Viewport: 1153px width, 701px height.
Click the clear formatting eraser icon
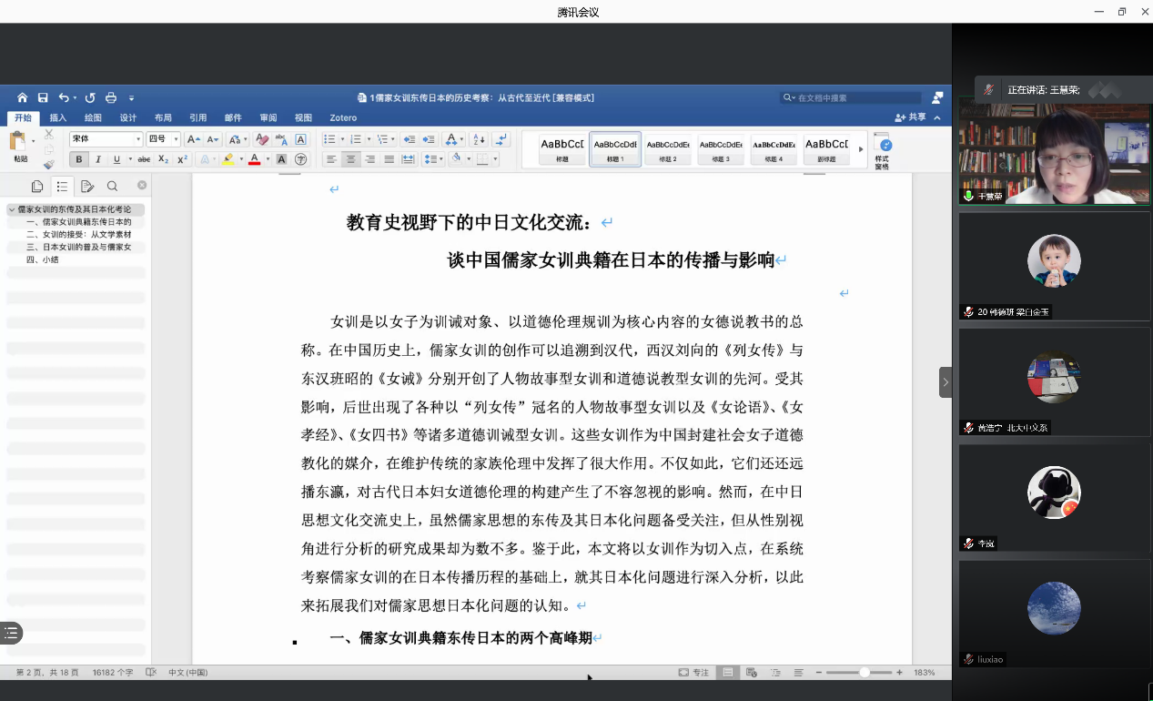coord(262,139)
